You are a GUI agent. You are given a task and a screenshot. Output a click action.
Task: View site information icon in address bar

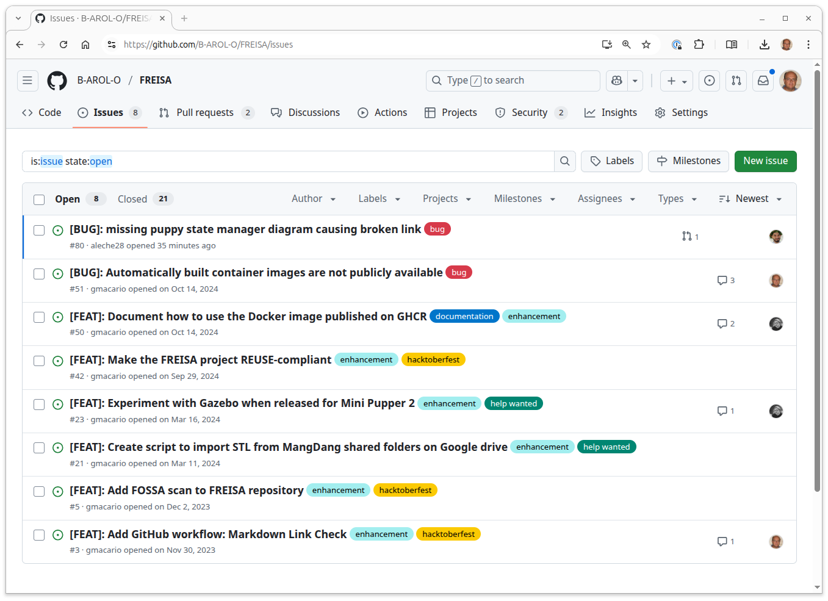tap(112, 45)
